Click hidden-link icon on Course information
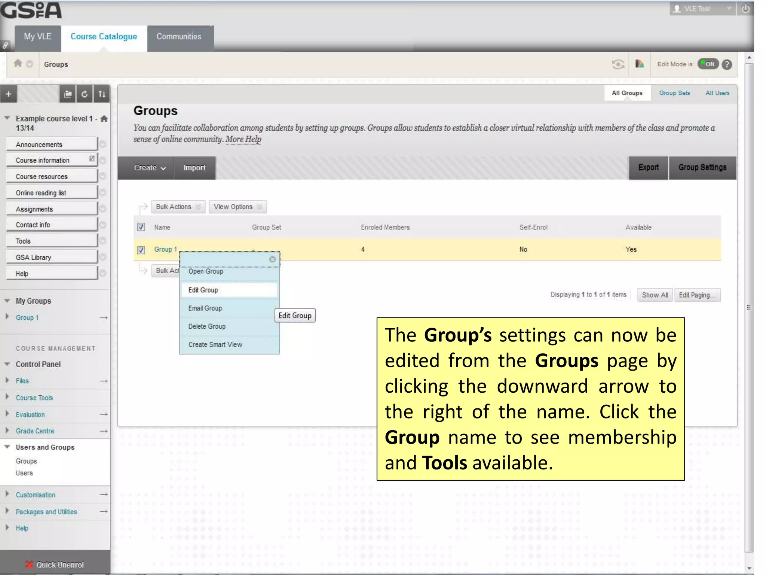This screenshot has width=766, height=575. pyautogui.click(x=92, y=159)
